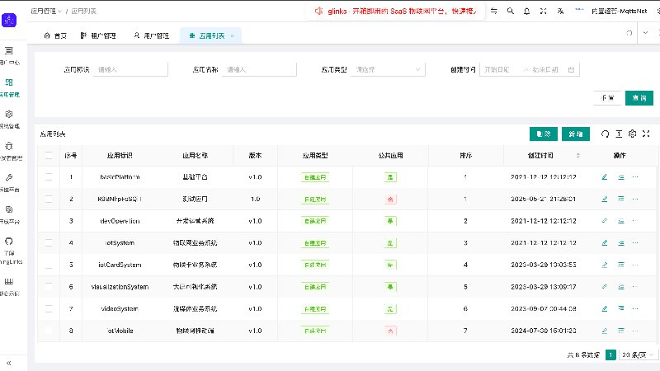Select the iotSystem row checkbox
Image resolution: width=660 pixels, height=371 pixels.
point(49,242)
